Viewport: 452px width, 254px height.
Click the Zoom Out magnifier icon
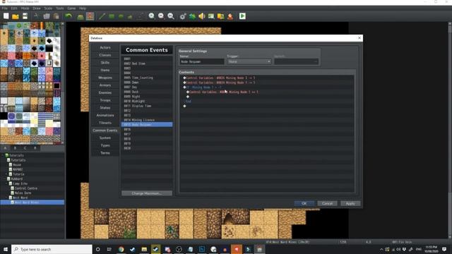click(161, 16)
